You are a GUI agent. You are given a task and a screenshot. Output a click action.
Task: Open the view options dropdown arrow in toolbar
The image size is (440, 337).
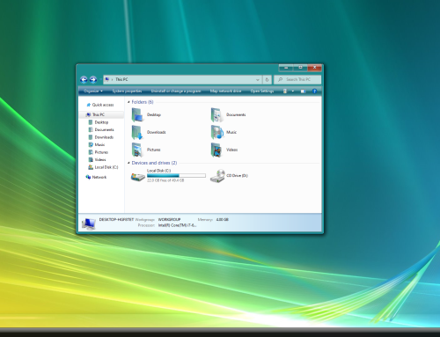pos(293,92)
